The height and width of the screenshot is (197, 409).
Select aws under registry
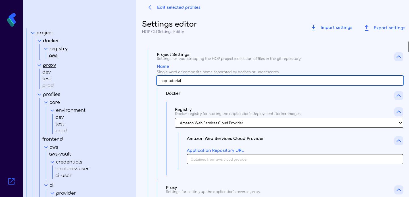[53, 56]
